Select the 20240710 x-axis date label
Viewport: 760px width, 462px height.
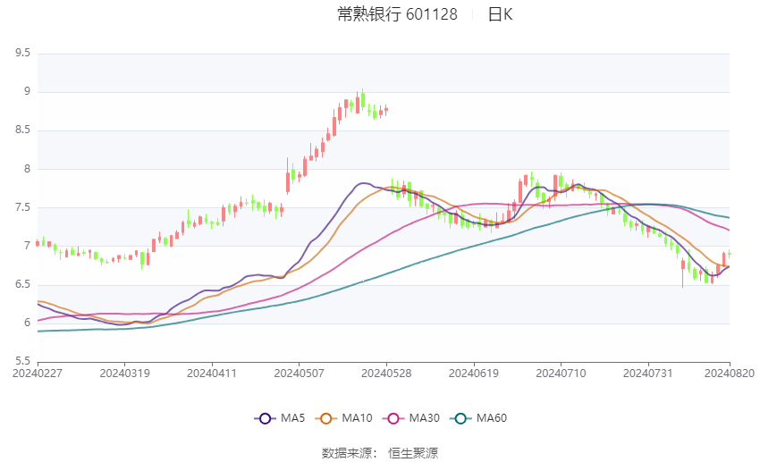coord(561,374)
